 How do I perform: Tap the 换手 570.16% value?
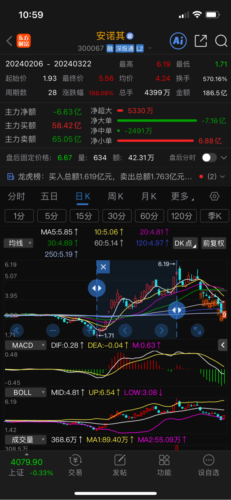215,79
